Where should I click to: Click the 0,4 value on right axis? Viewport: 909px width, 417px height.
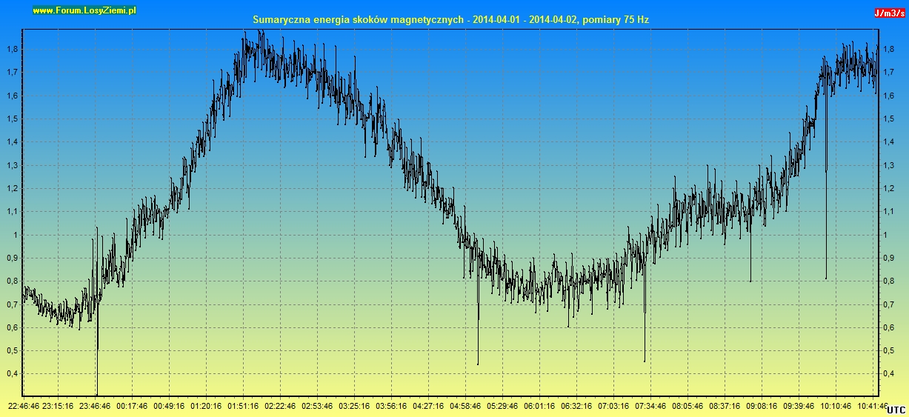coord(888,374)
